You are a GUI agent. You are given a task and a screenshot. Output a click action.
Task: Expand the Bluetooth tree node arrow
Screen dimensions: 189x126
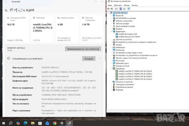111,16
